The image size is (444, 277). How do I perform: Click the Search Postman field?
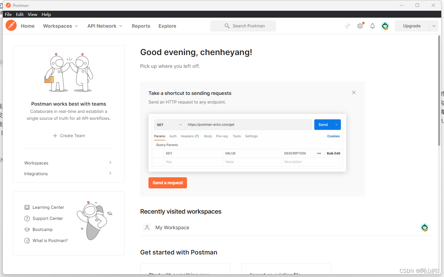coord(243,26)
